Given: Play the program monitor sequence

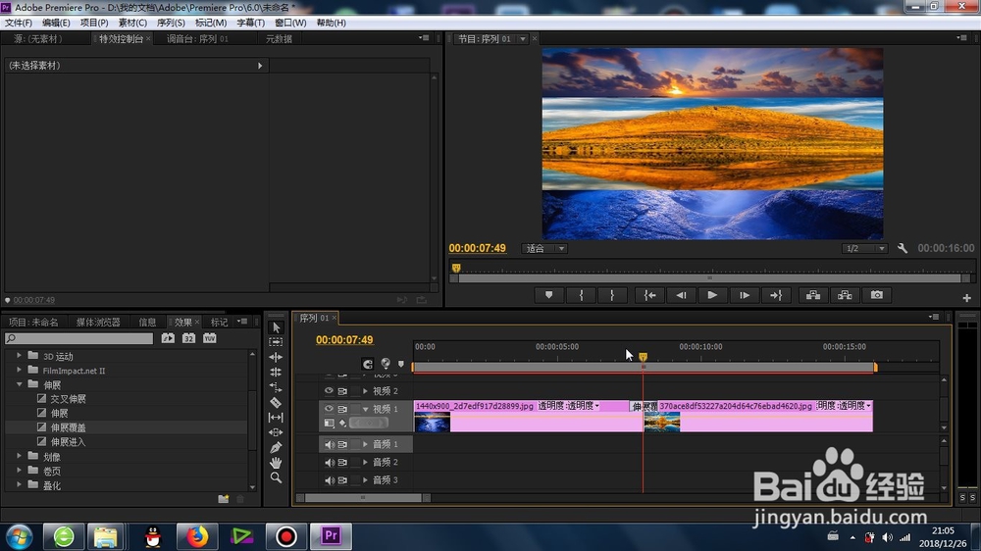Looking at the screenshot, I should click(712, 295).
